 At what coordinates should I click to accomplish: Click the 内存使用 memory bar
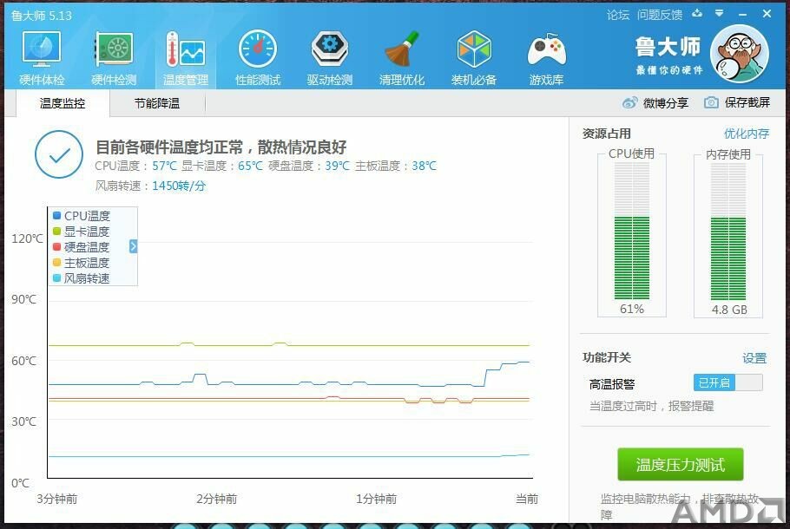pyautogui.click(x=728, y=231)
